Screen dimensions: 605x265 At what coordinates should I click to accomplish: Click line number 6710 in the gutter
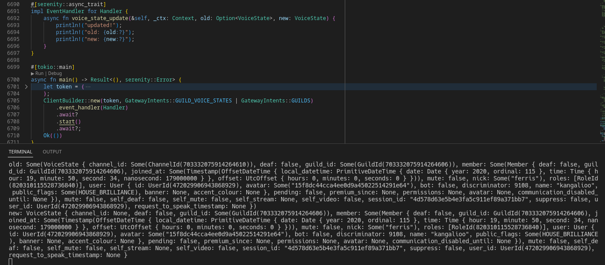coord(13,136)
